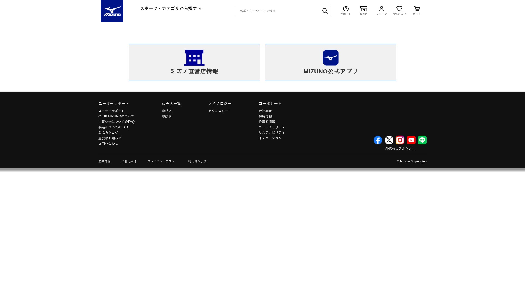This screenshot has height=295, width=525.
Task: Open カート shopping cart icon
Action: (417, 11)
